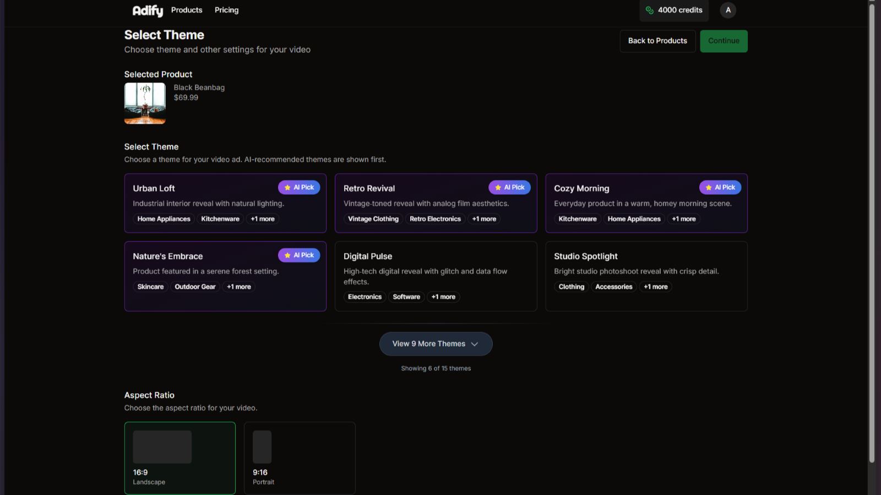
Task: Click the credits coin icon
Action: pyautogui.click(x=650, y=10)
